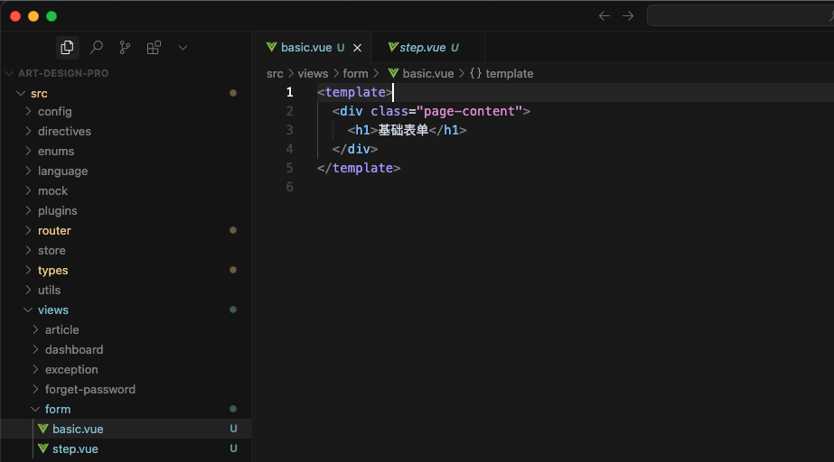Viewport: 834px width, 462px height.
Task: Select src in the breadcrumb
Action: click(x=275, y=74)
